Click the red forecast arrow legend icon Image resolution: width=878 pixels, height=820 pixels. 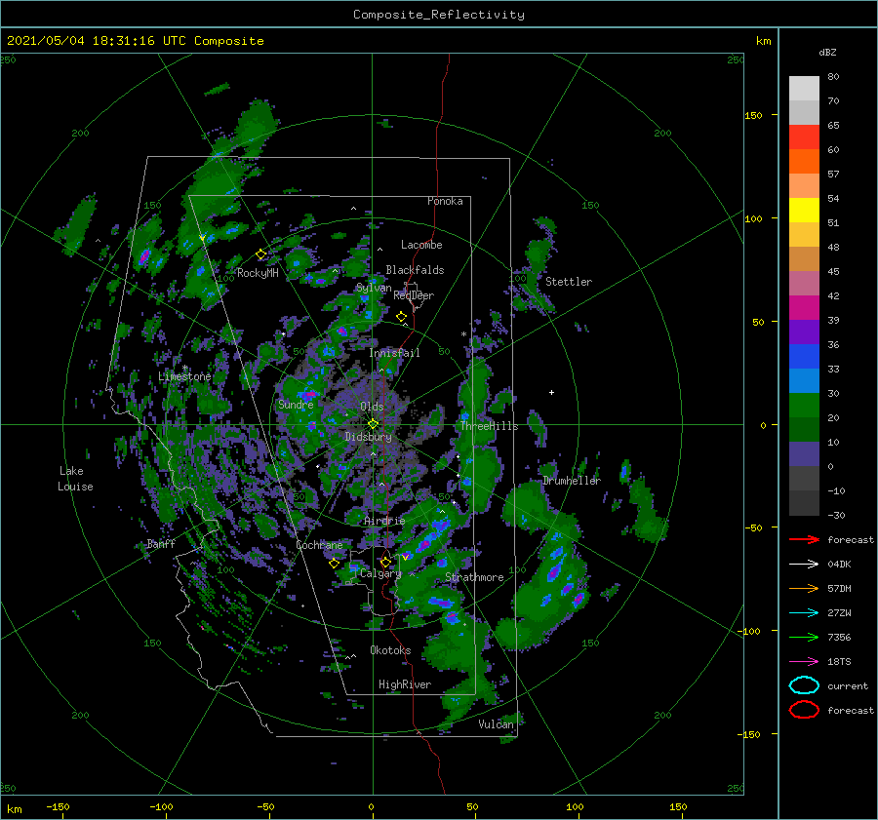804,539
